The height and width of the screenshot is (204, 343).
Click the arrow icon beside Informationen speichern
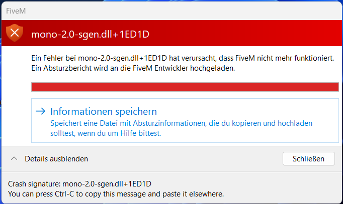(41, 111)
